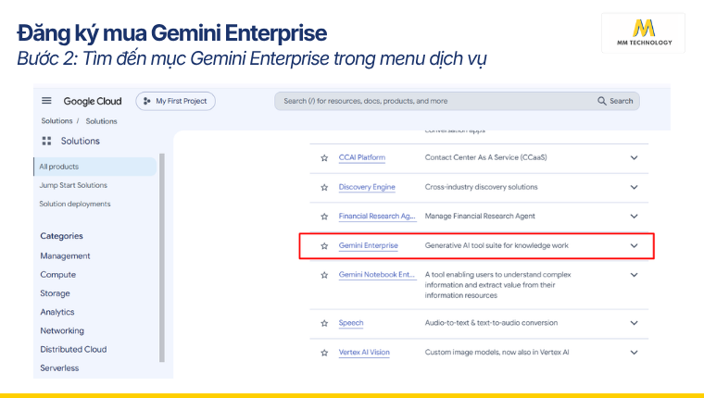Select the Management category
Viewport: 704px width, 398px height.
(x=65, y=255)
